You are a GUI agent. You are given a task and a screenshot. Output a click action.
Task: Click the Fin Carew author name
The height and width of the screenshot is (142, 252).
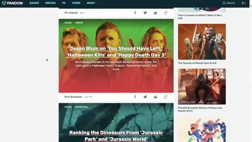71,13
